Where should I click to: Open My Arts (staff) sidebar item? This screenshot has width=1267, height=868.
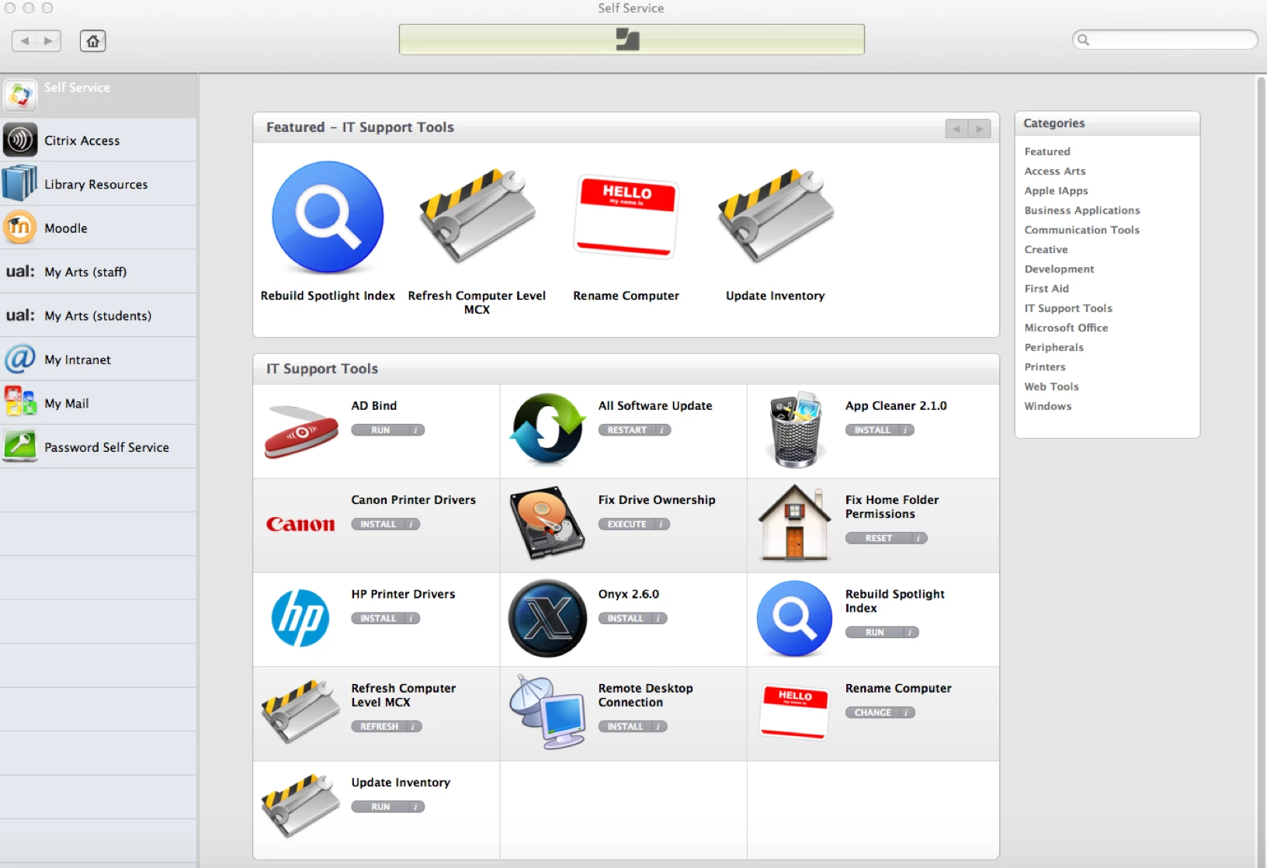99,271
